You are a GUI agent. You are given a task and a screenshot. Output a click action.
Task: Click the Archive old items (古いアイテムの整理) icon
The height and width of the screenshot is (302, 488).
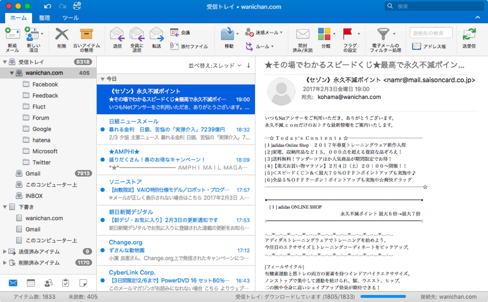(x=86, y=34)
